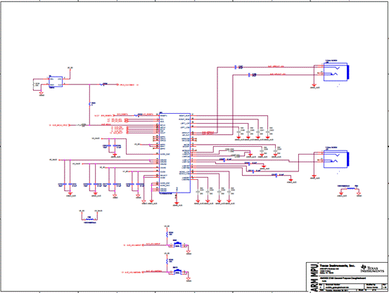Click the series capacitor on the upper headphone output line

236,67
